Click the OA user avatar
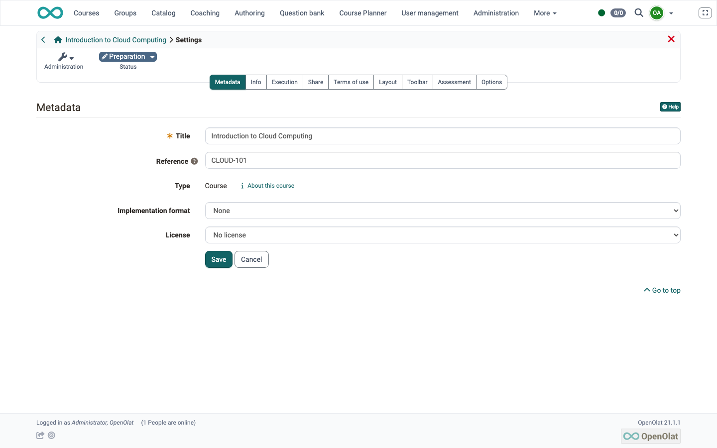 click(657, 13)
